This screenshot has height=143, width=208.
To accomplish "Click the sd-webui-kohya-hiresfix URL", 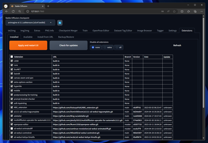I will pos(77,137).
